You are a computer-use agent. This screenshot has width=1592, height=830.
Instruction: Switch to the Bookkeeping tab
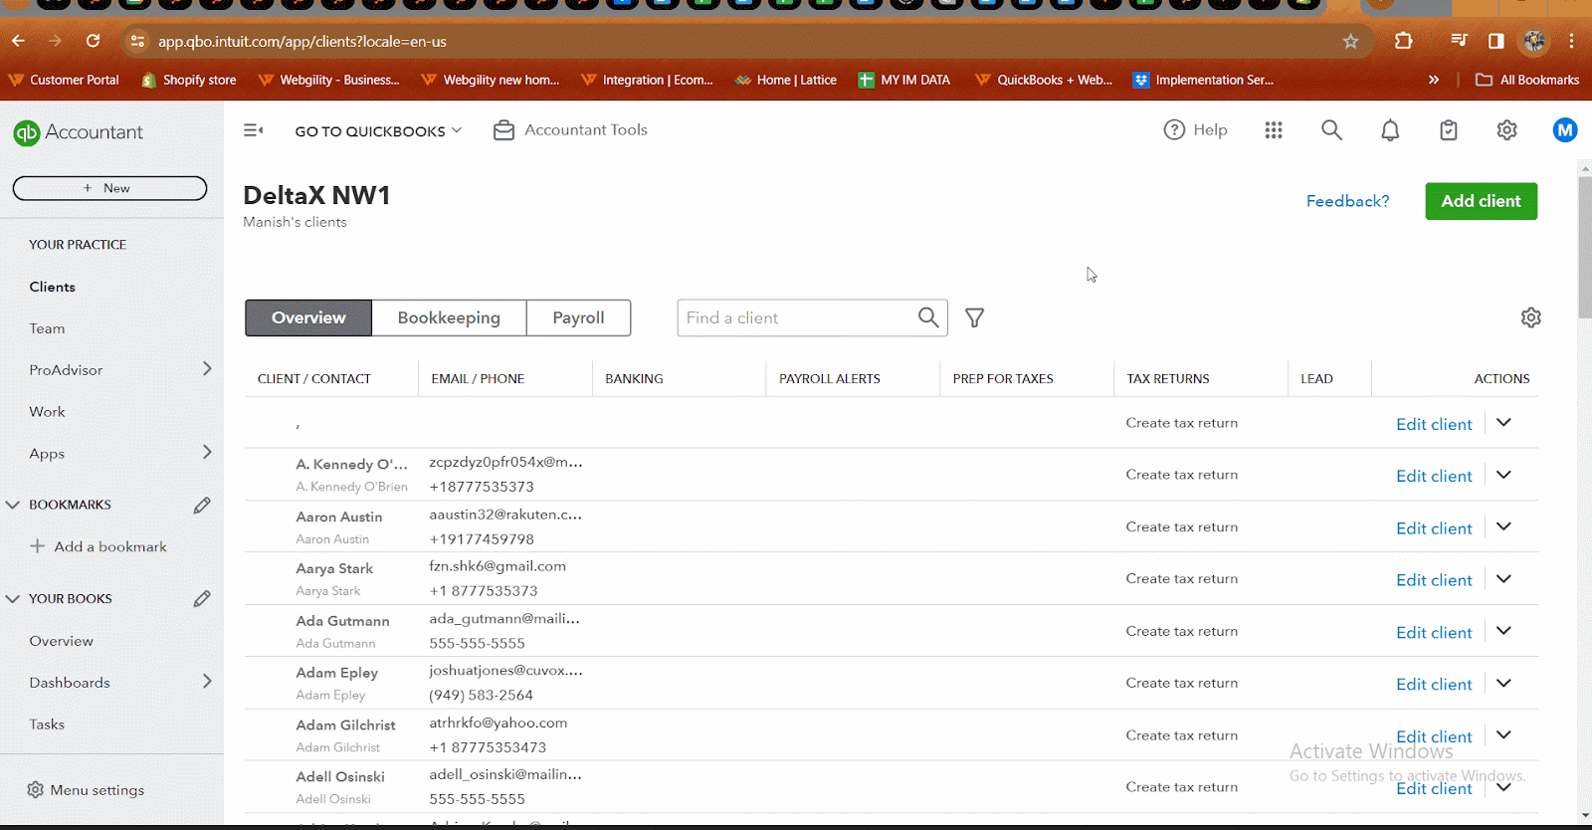[449, 317]
